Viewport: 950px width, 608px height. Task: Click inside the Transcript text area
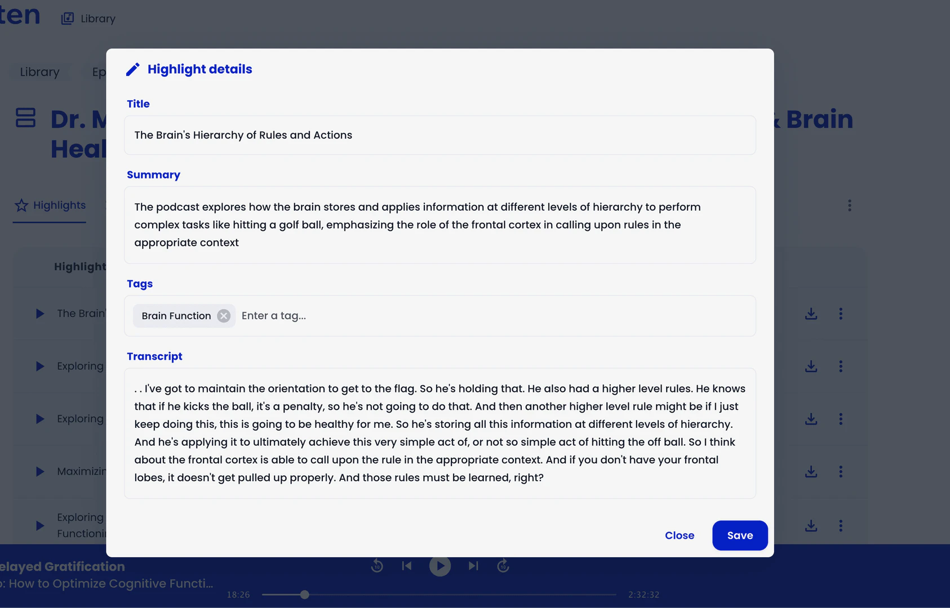tap(440, 433)
